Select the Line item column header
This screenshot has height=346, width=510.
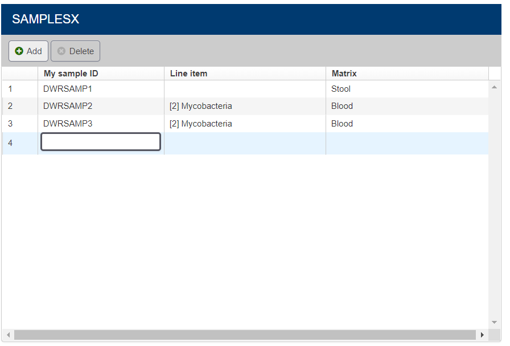tap(188, 74)
